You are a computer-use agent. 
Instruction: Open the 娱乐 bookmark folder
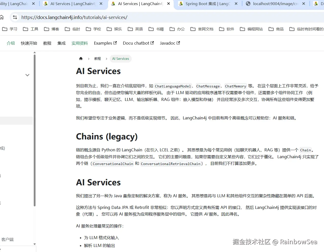[114, 29]
